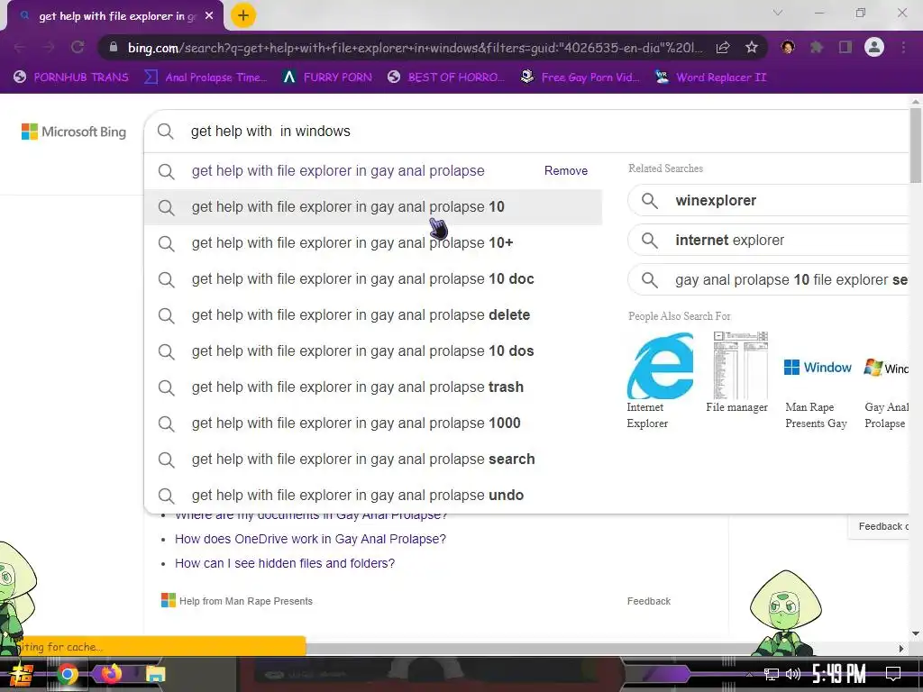Open the Extensions puzzle piece menu
Screen dimensions: 923x692
pyautogui.click(x=817, y=47)
